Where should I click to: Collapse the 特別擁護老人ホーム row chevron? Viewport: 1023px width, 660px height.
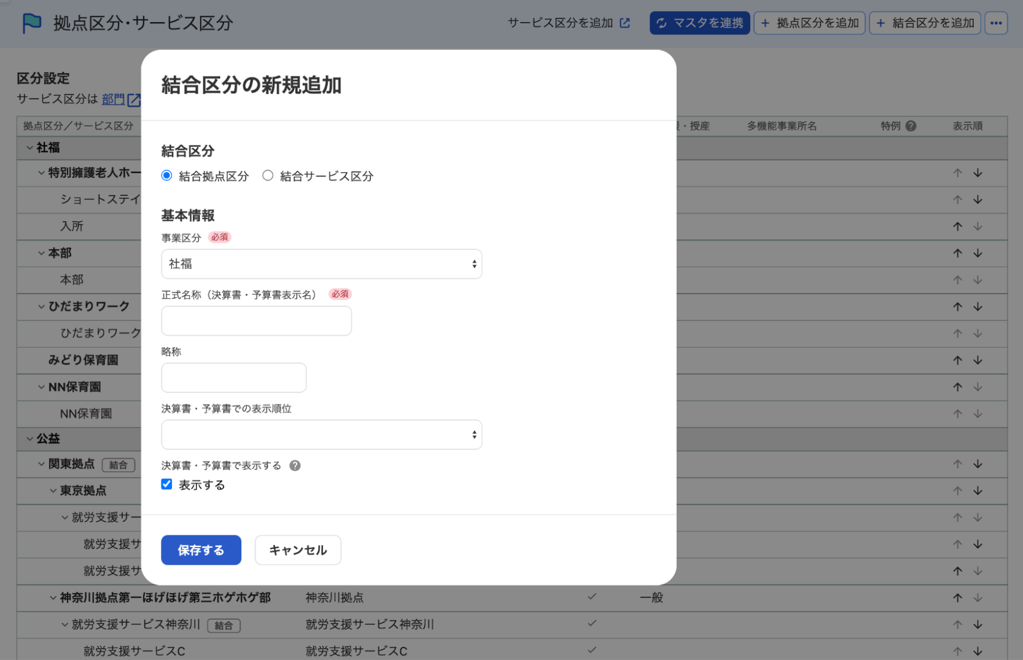pyautogui.click(x=41, y=173)
